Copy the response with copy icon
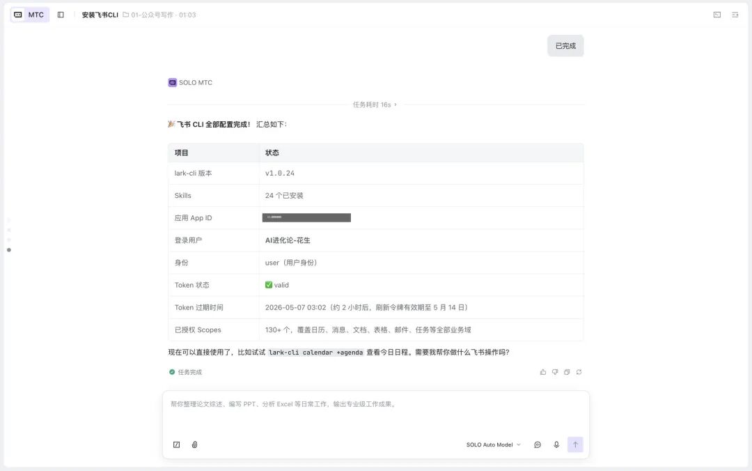The image size is (752, 471). [567, 372]
